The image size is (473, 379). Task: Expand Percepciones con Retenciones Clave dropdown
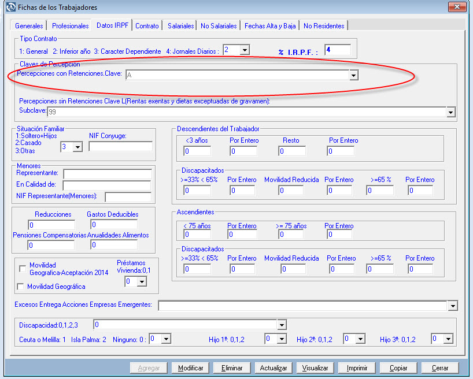[x=353, y=75]
